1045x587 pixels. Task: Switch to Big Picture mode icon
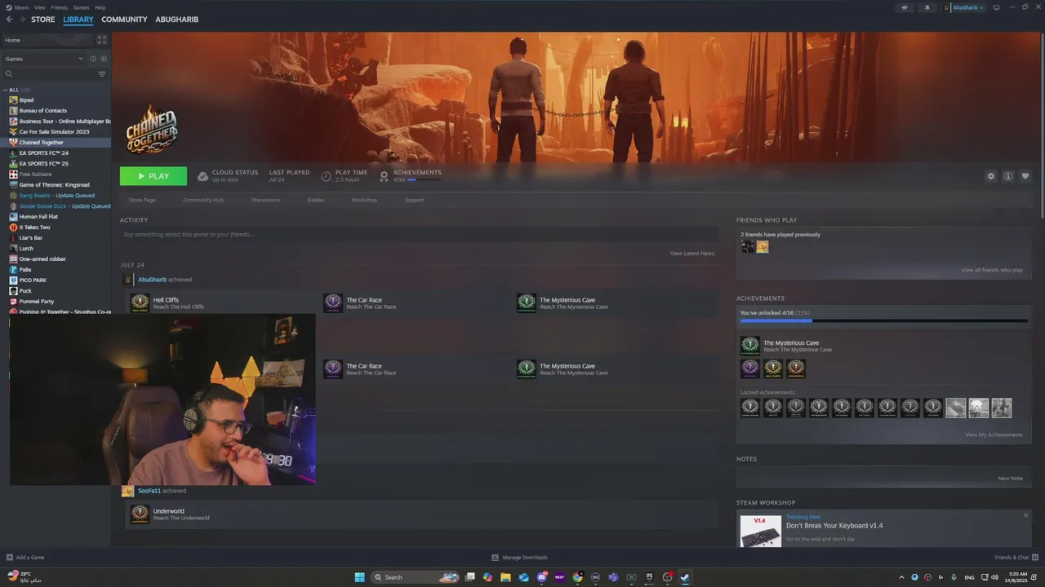point(996,7)
